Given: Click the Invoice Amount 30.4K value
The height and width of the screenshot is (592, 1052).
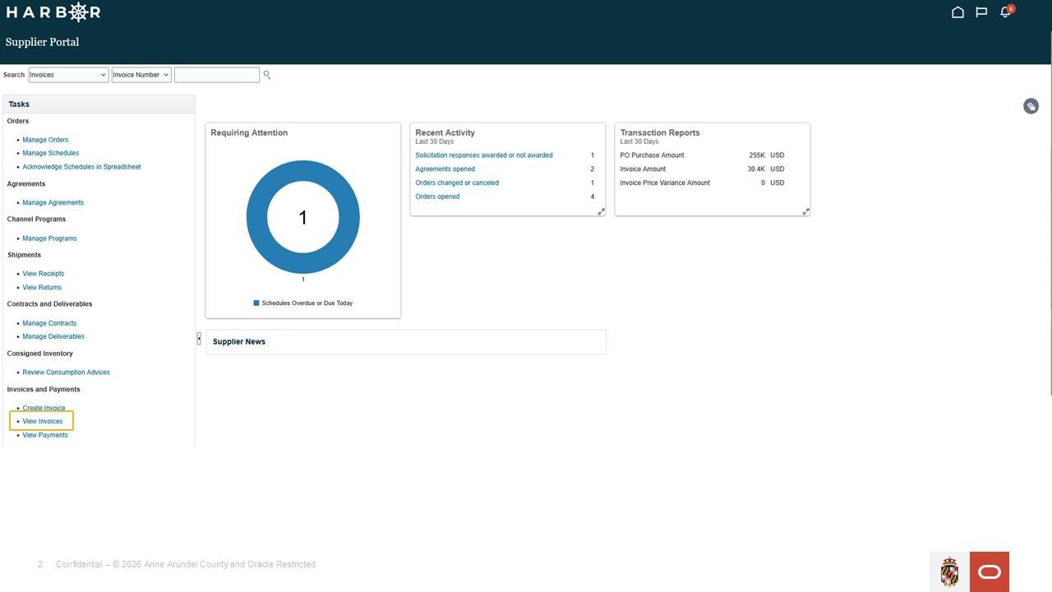Looking at the screenshot, I should 756,169.
